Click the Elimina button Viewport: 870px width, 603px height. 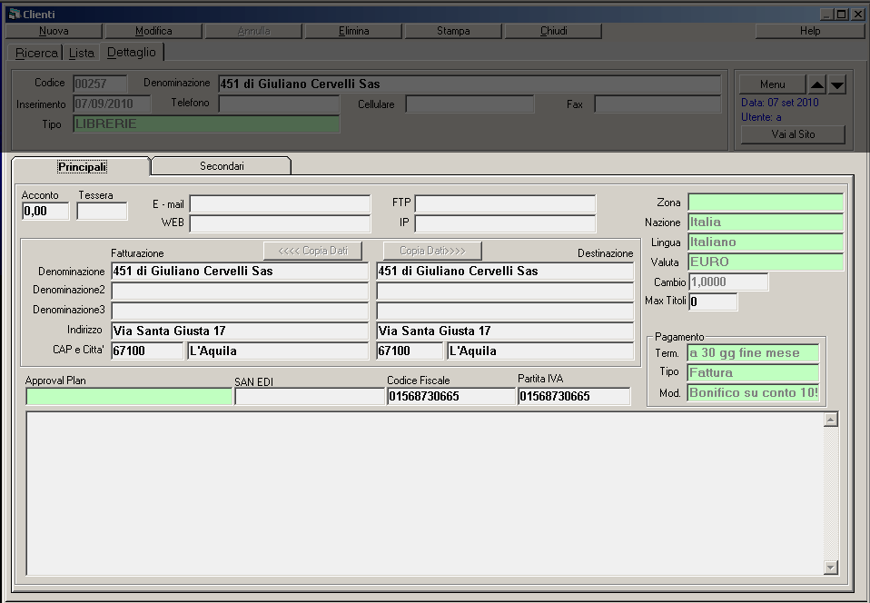353,31
